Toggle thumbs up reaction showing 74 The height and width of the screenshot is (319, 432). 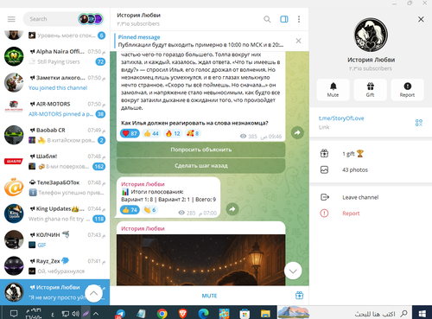coord(130,210)
